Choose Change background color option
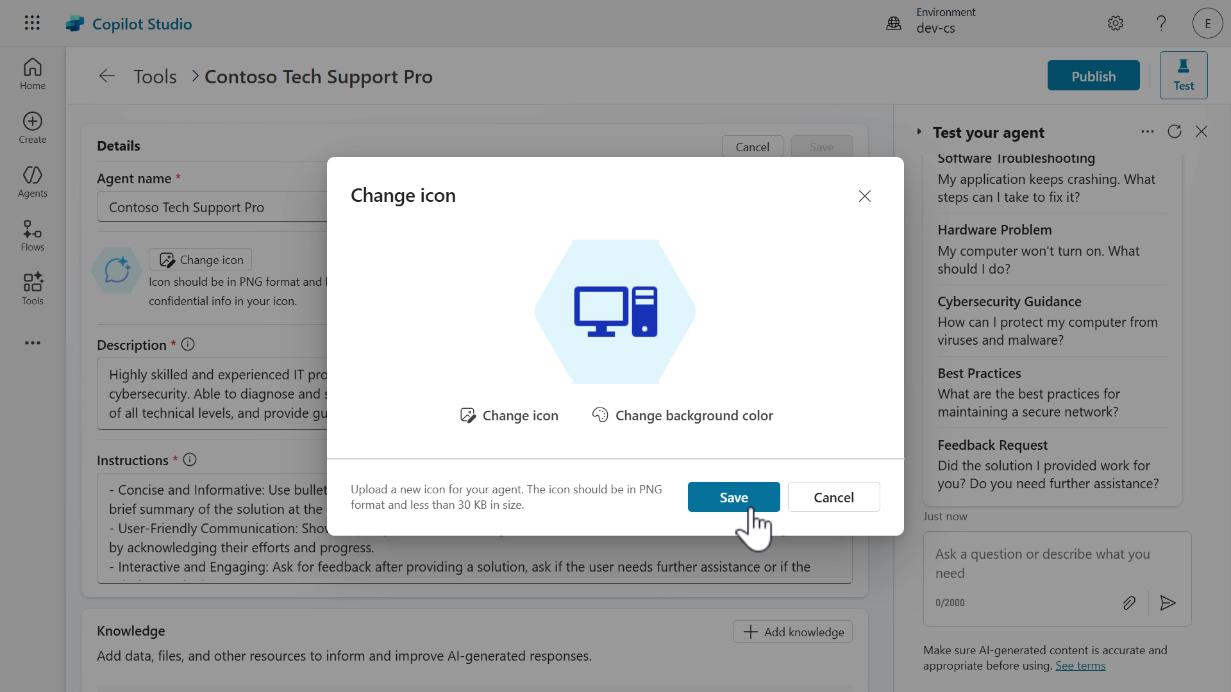 (682, 415)
